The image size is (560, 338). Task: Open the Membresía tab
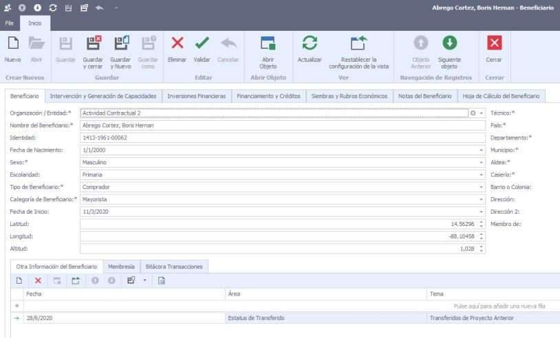coord(121,266)
